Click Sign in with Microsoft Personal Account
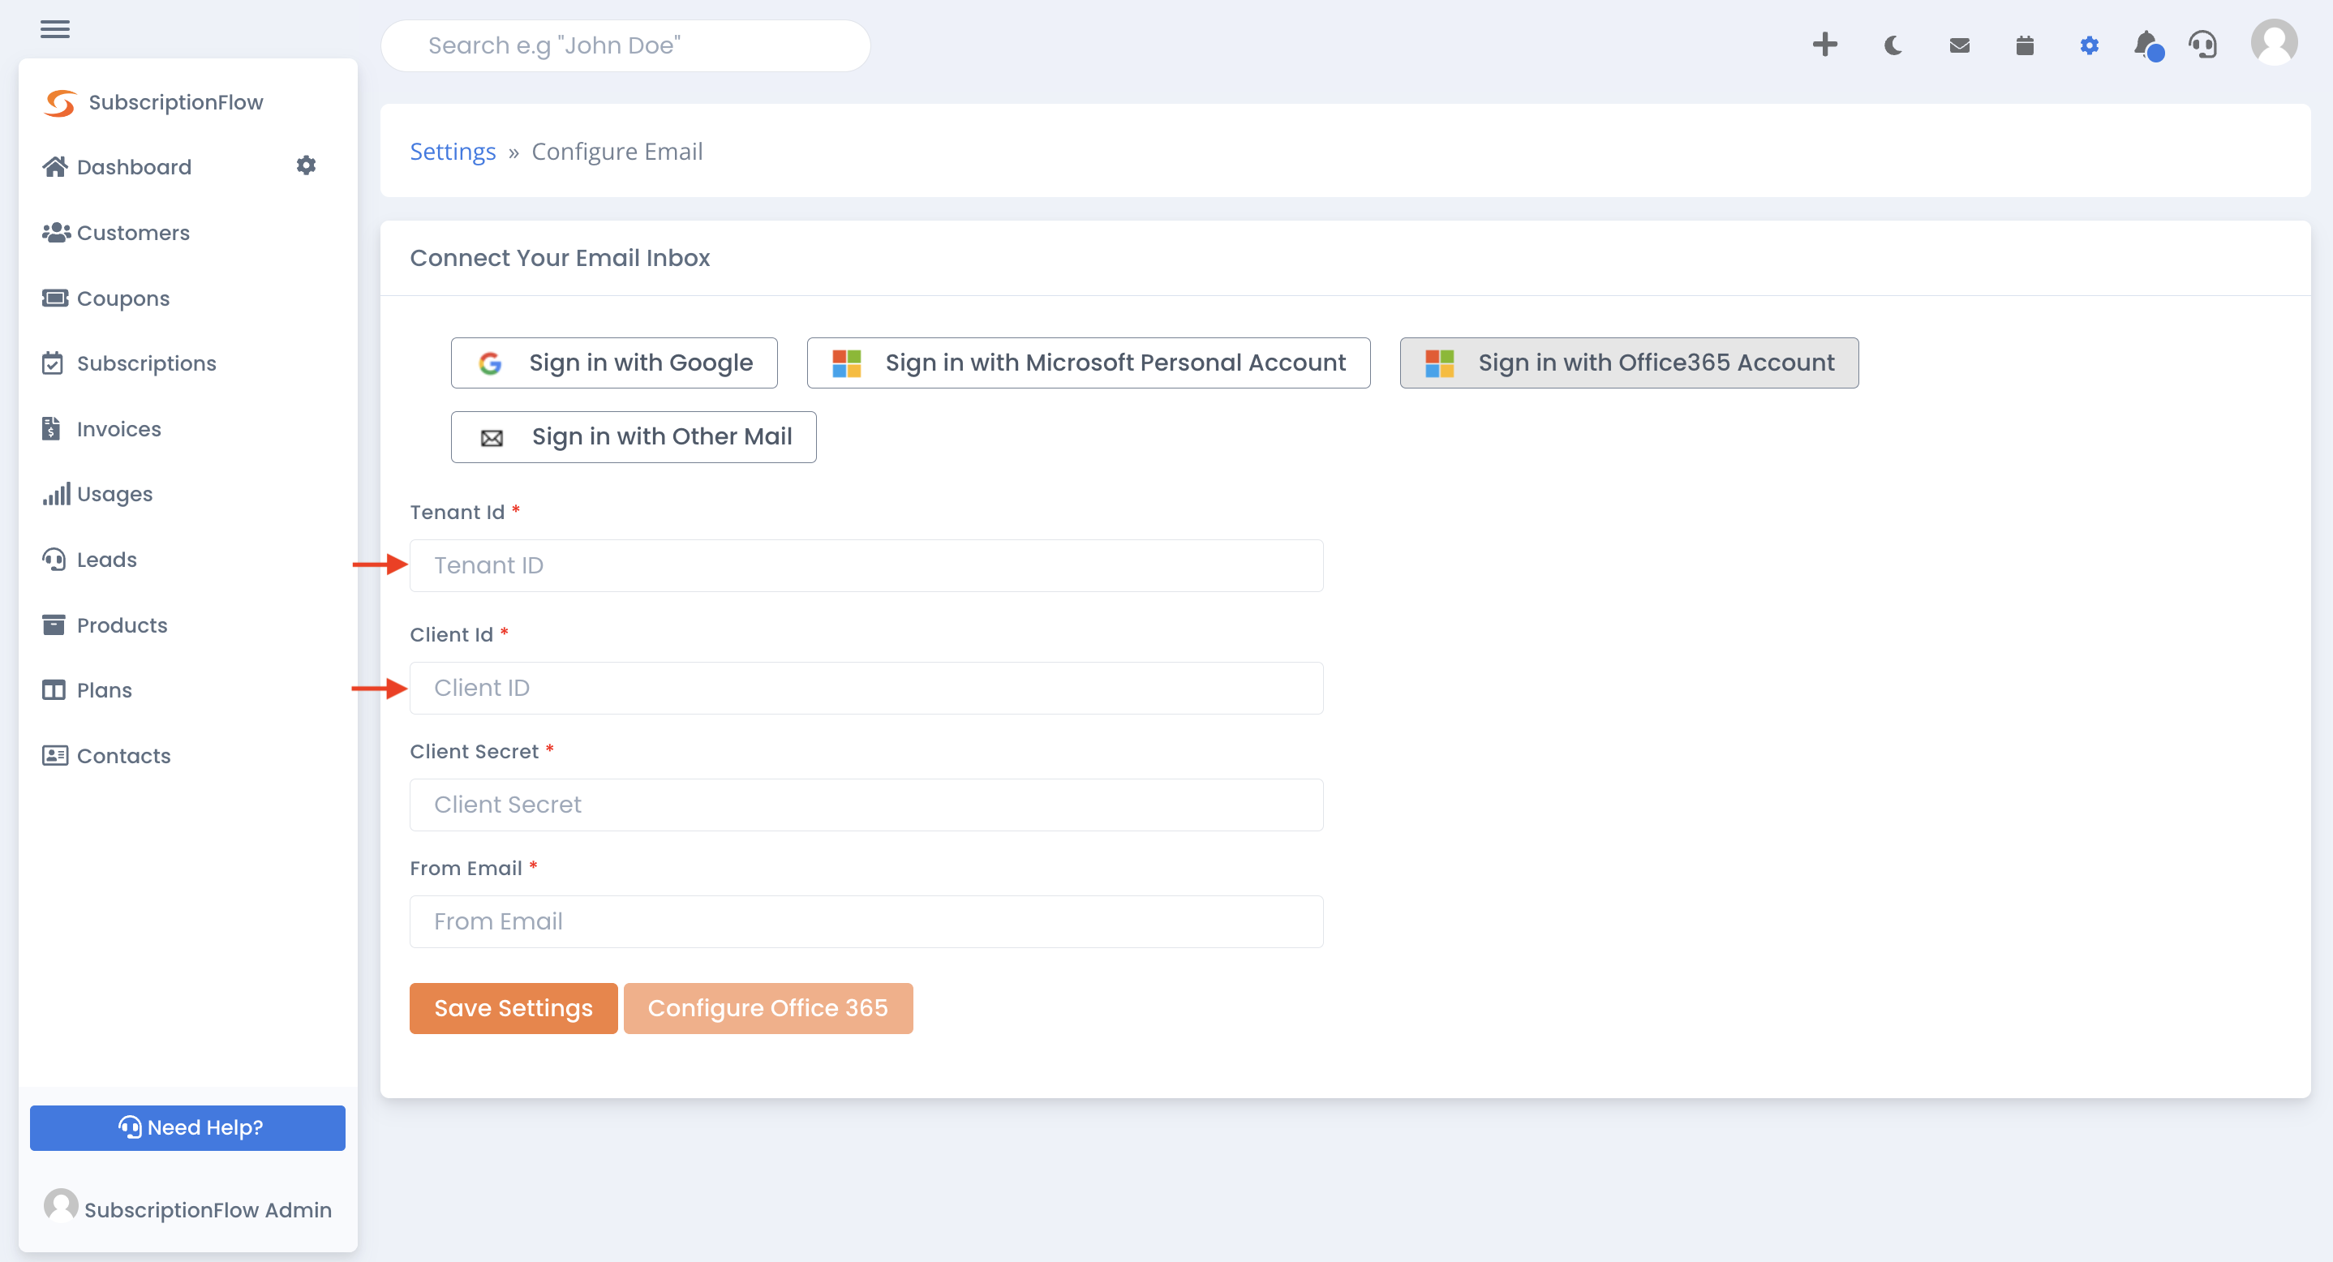The height and width of the screenshot is (1262, 2333). (1089, 363)
